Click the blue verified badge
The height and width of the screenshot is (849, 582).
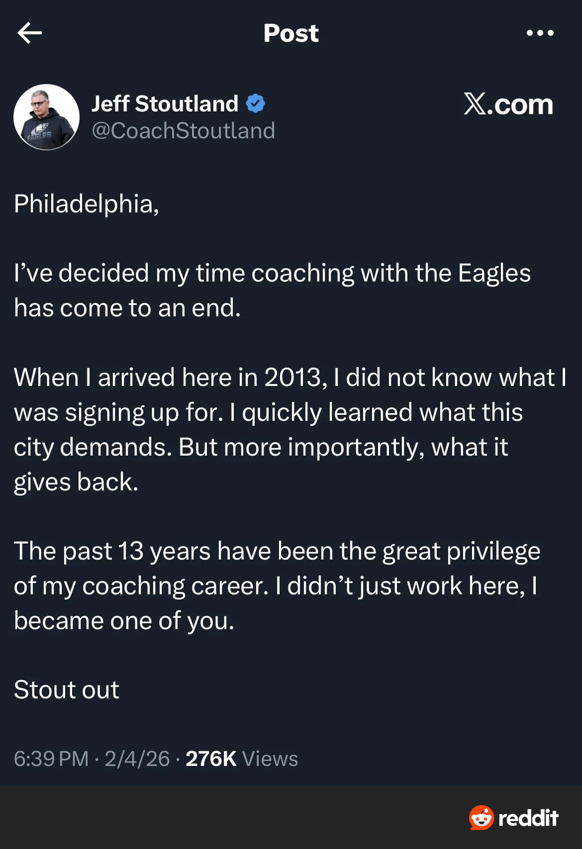(x=256, y=103)
